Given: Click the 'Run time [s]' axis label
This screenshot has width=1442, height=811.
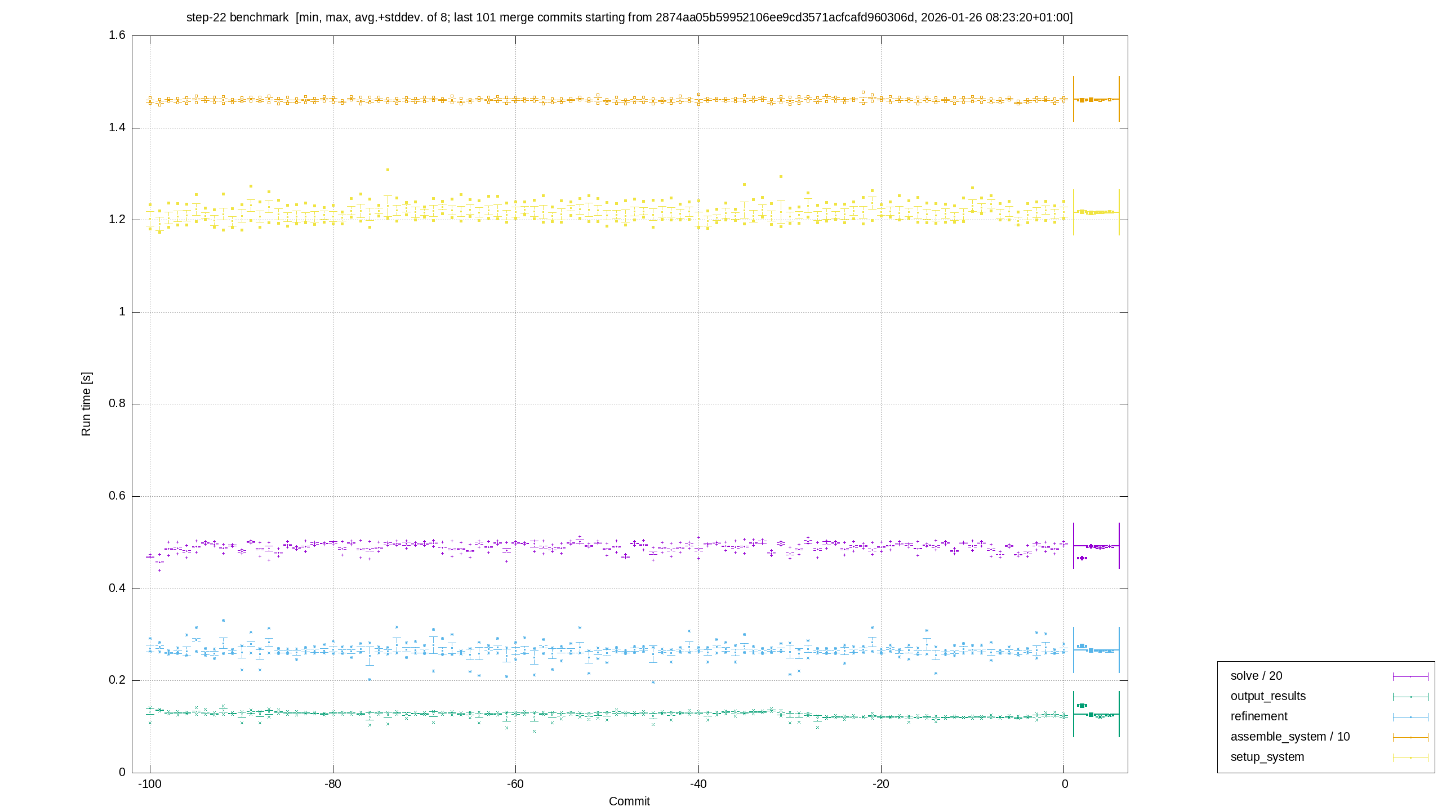Looking at the screenshot, I should point(86,404).
